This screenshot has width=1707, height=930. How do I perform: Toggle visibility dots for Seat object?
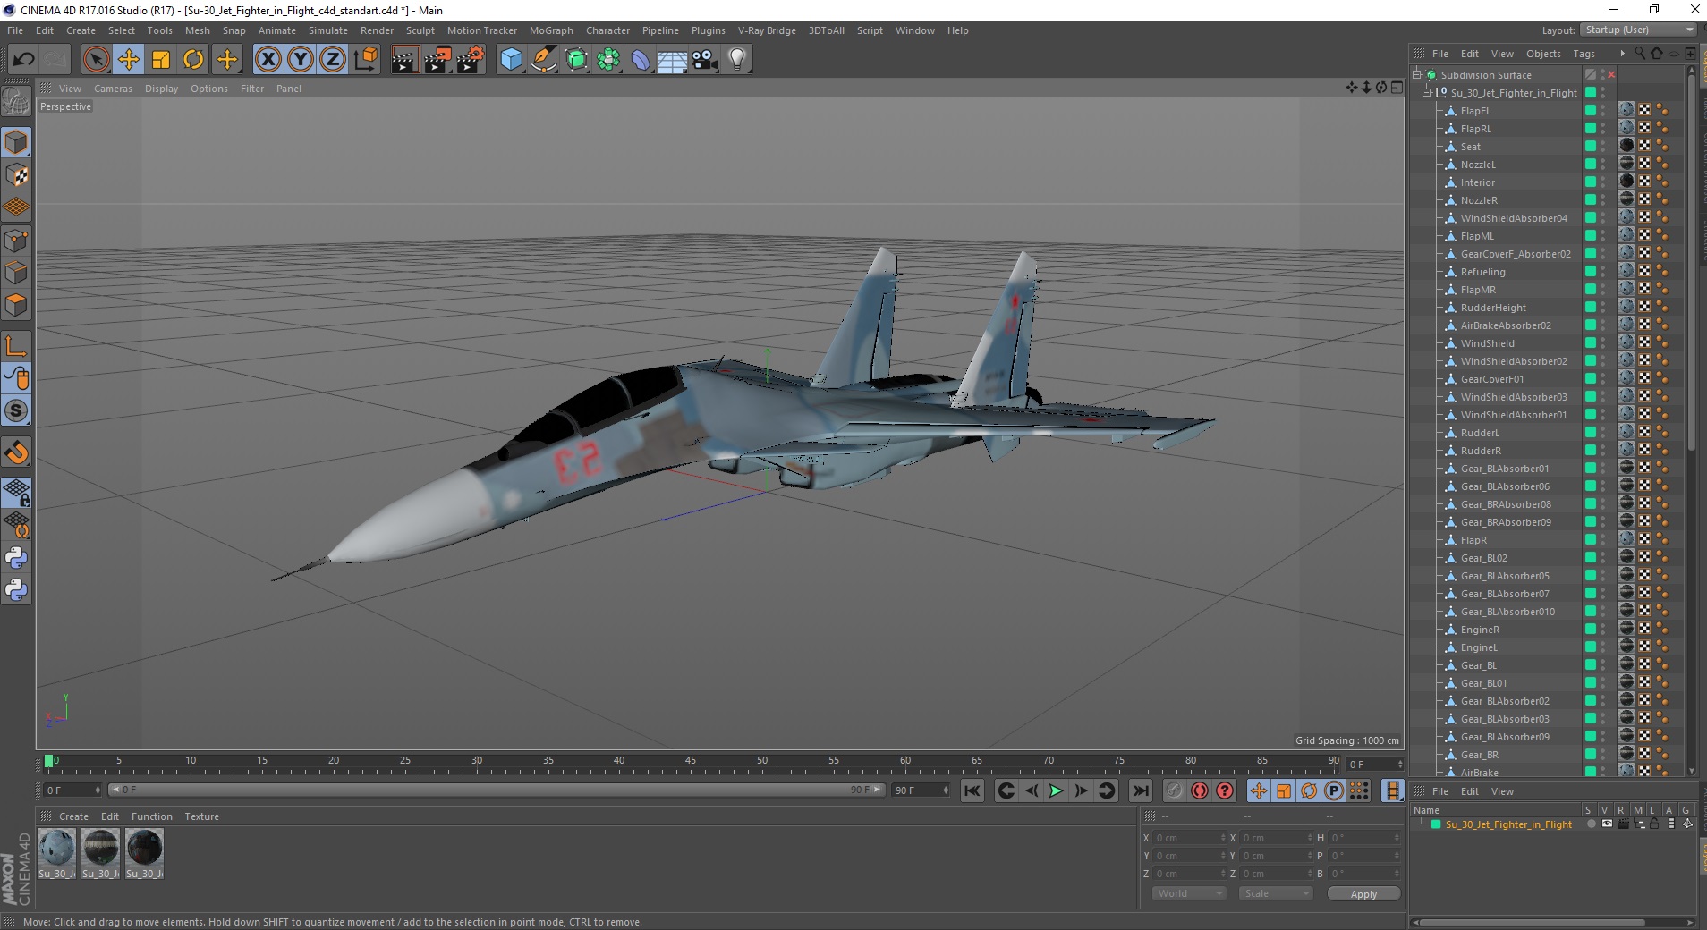coord(1603,146)
